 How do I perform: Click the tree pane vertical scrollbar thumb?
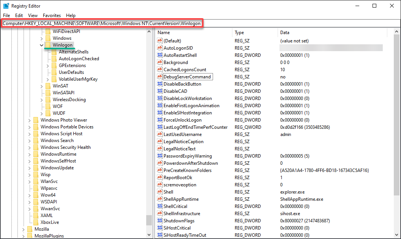[x=149, y=220]
